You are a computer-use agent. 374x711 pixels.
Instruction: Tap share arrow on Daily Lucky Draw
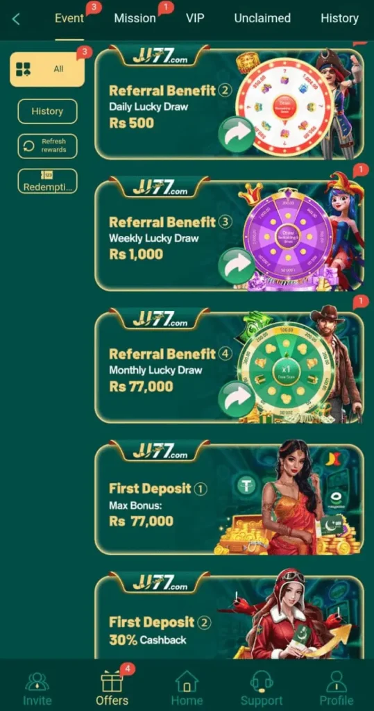click(236, 134)
